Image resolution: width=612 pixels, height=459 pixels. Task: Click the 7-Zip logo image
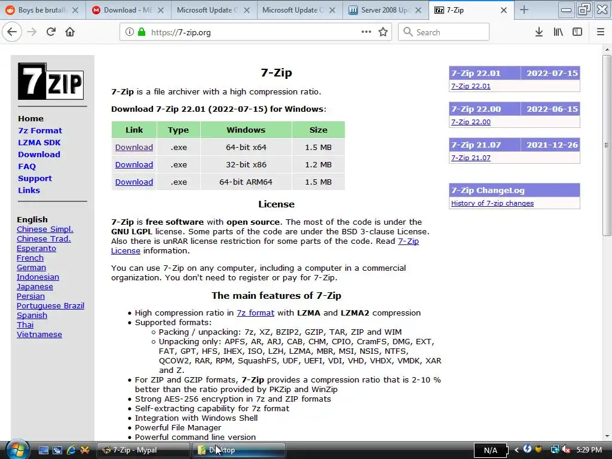pos(51,81)
